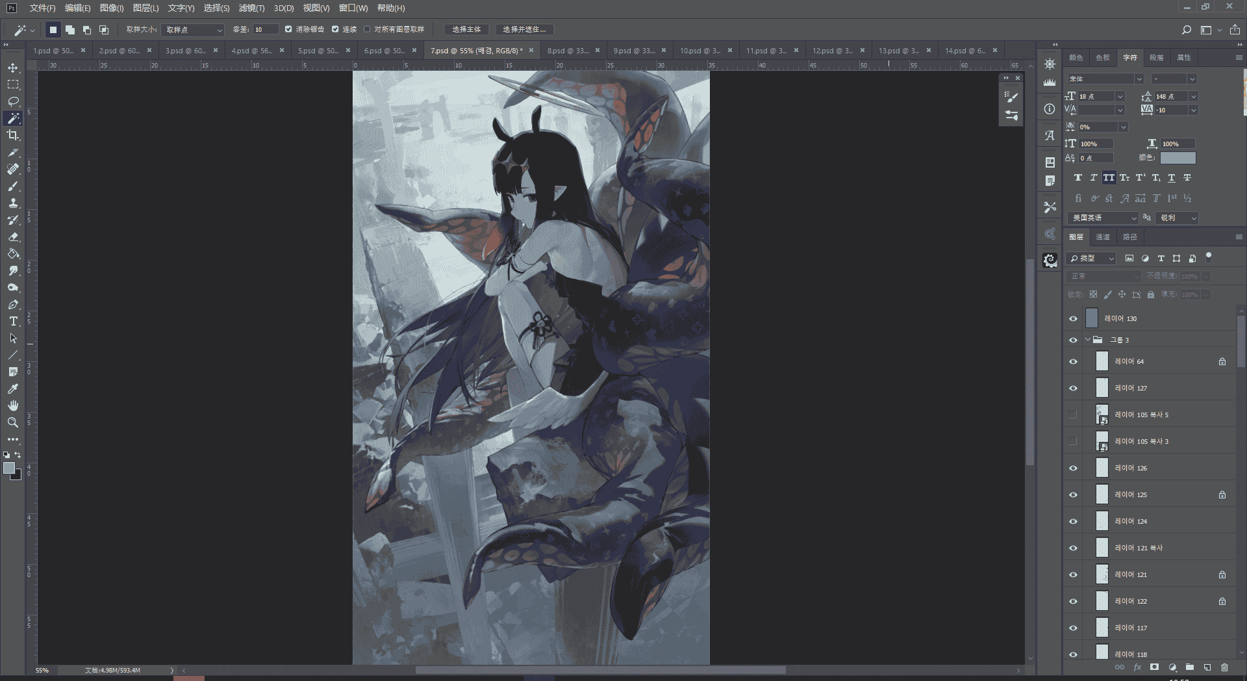Open the 取样点 sample size dropdown
This screenshot has width=1247, height=681.
pos(193,30)
